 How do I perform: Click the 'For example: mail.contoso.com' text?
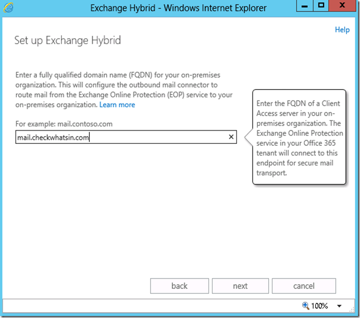(x=64, y=124)
